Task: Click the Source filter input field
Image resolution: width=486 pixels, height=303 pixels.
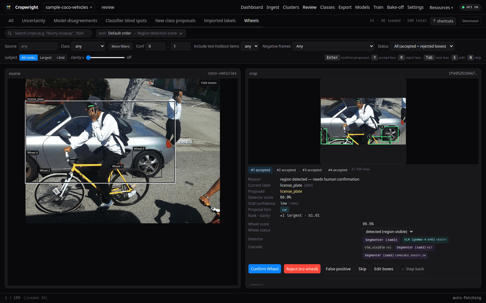Action: coord(38,46)
